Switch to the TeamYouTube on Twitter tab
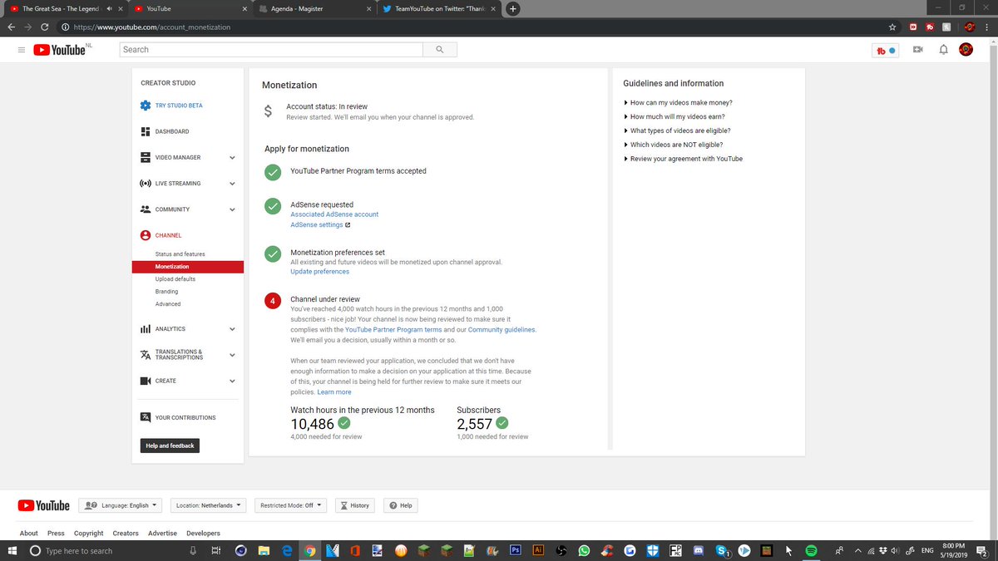The height and width of the screenshot is (561, 998). 439,8
